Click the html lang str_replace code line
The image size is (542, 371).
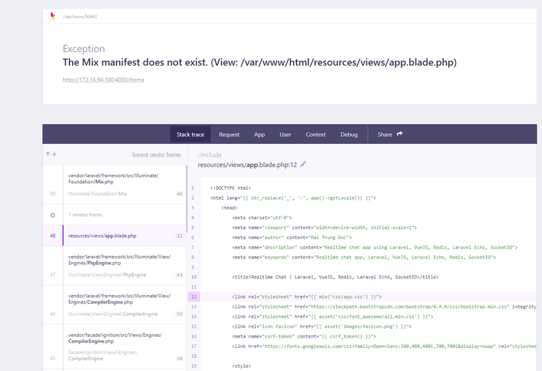click(293, 198)
